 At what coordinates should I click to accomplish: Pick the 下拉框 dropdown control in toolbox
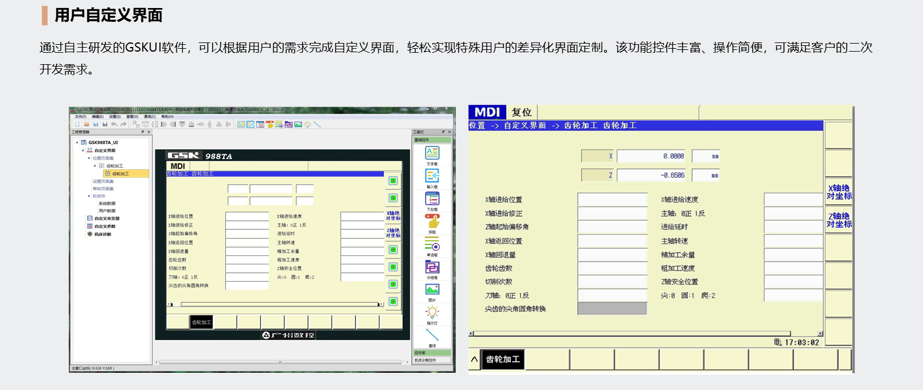click(x=432, y=199)
